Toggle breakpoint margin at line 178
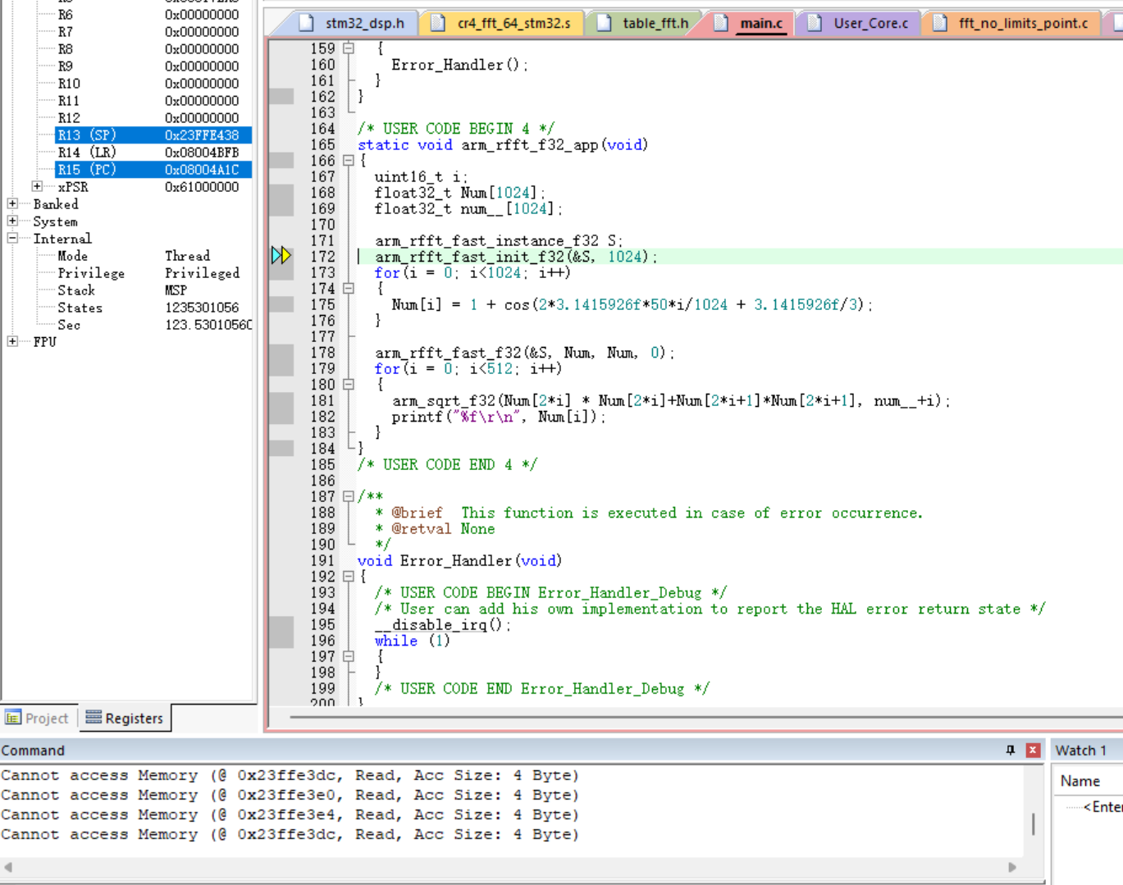Viewport: 1123px width, 885px height. 281,353
